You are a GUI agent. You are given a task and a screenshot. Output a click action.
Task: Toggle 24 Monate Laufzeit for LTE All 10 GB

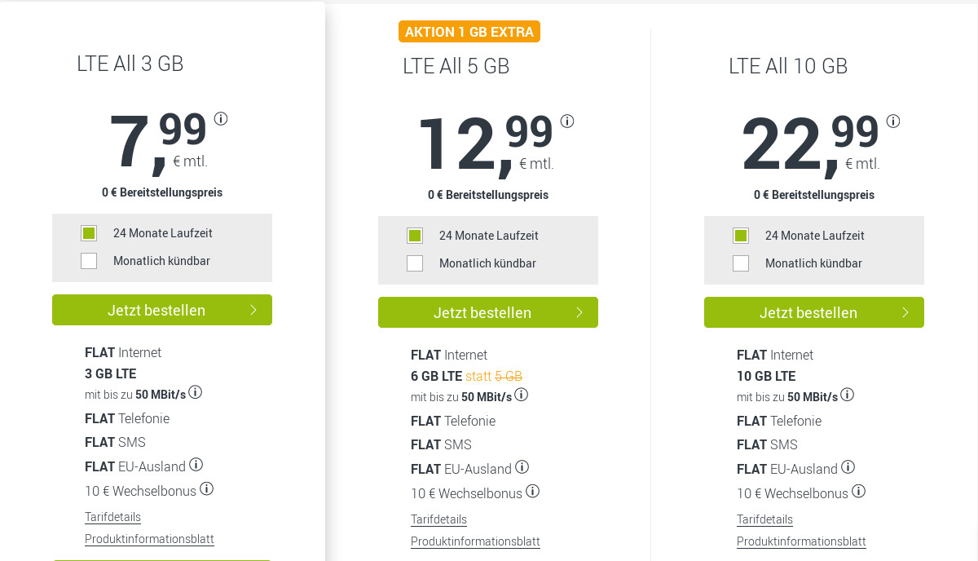(741, 236)
